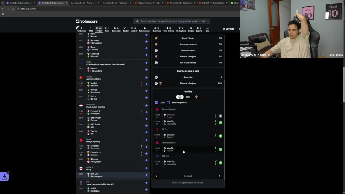
Task: Switch to Manchester City - Nottingham browser tab
Action: [117, 3]
